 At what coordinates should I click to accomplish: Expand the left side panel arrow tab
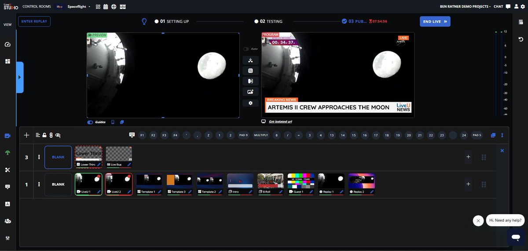(x=20, y=77)
